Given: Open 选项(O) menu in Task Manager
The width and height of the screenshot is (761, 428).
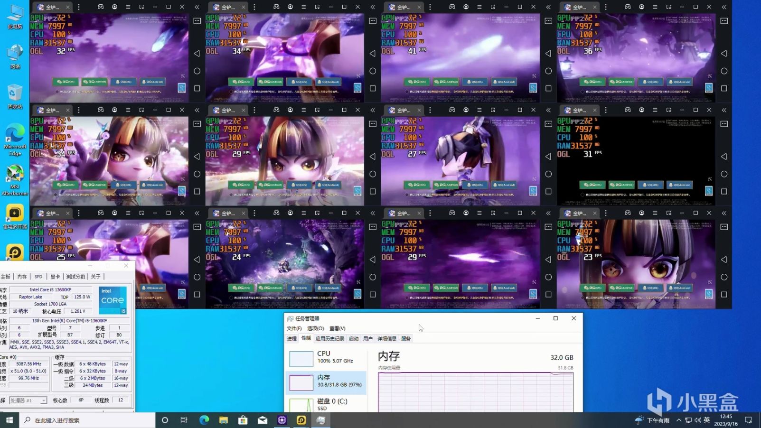Looking at the screenshot, I should pyautogui.click(x=315, y=328).
